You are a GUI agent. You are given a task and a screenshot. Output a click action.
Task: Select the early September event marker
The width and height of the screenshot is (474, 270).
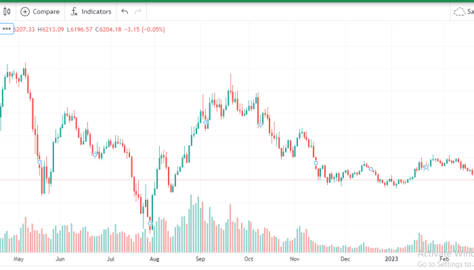205,122
